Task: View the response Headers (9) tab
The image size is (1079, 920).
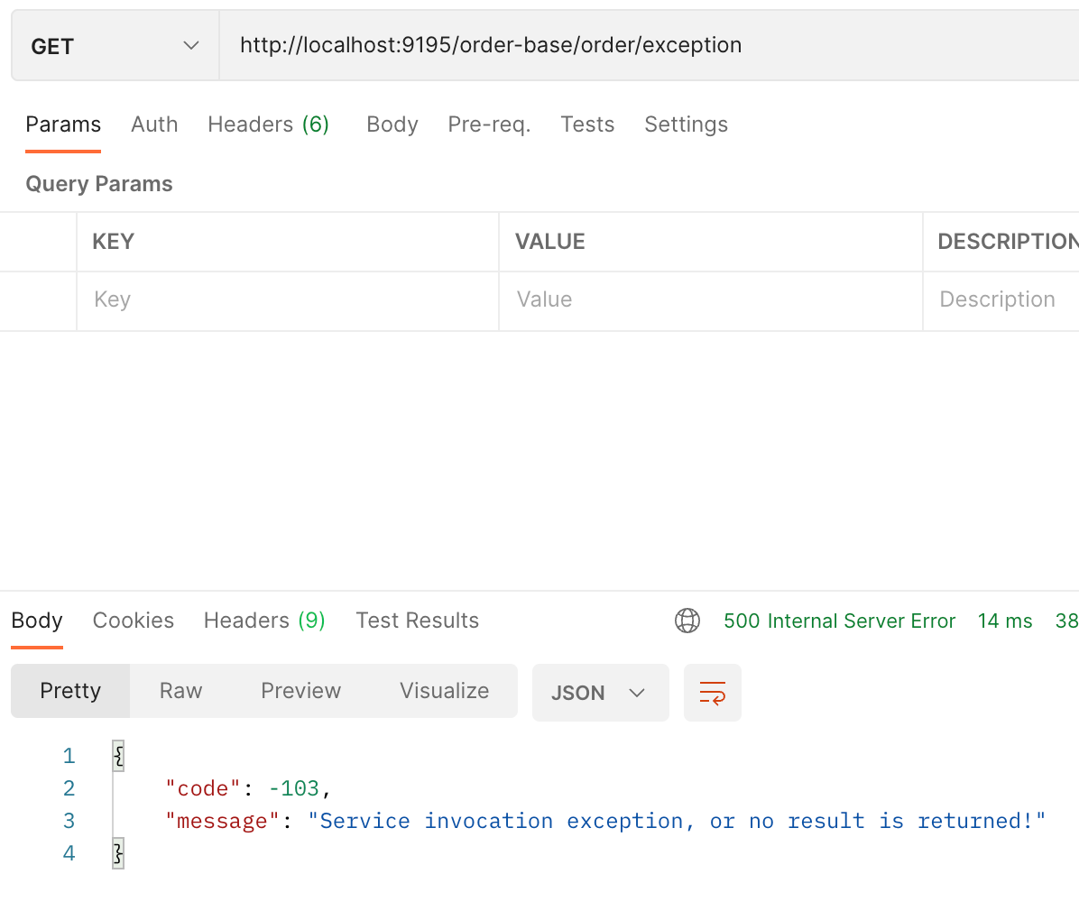Action: coord(264,621)
